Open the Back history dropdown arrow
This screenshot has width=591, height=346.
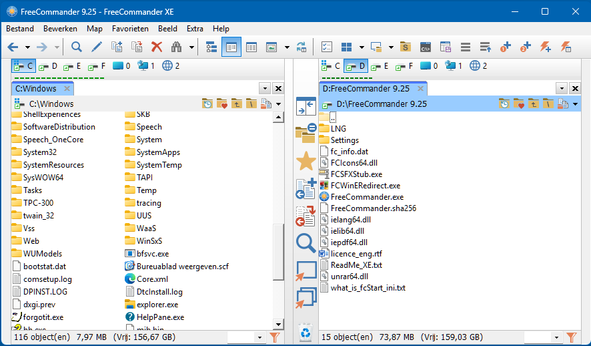click(27, 47)
